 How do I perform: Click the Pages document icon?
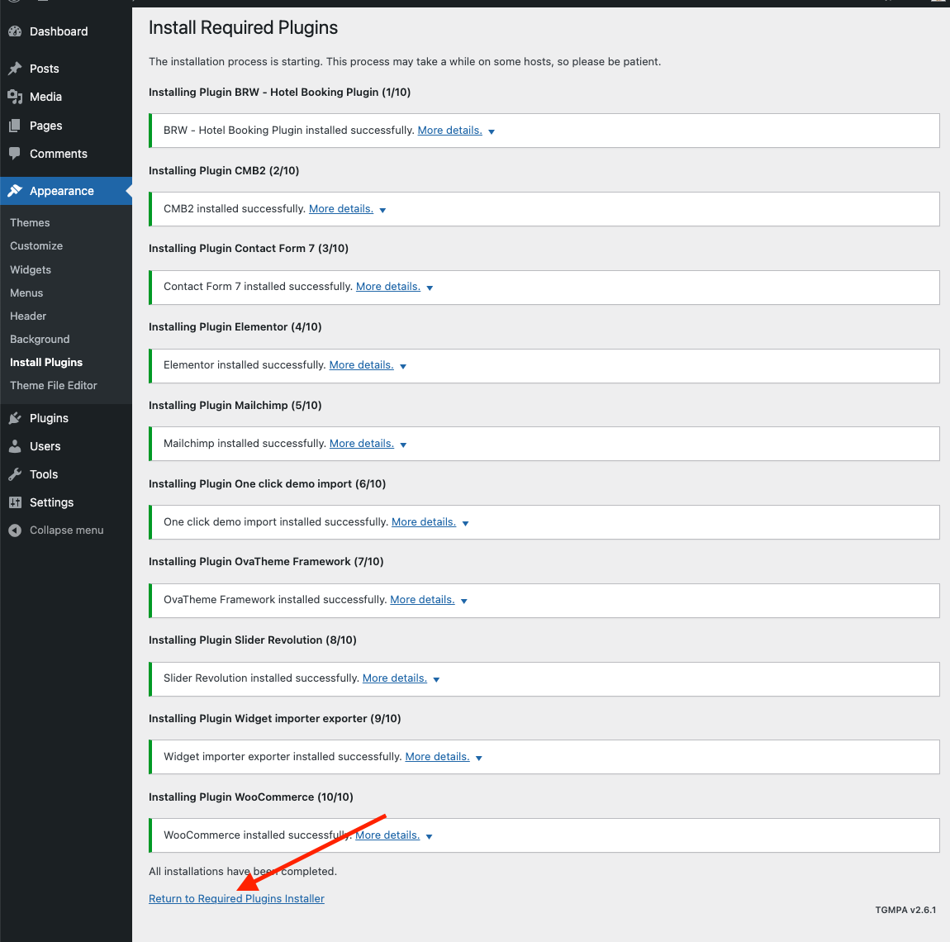click(x=15, y=126)
